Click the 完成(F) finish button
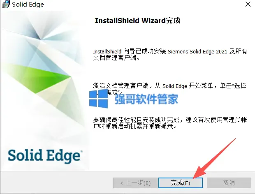 coord(181,183)
